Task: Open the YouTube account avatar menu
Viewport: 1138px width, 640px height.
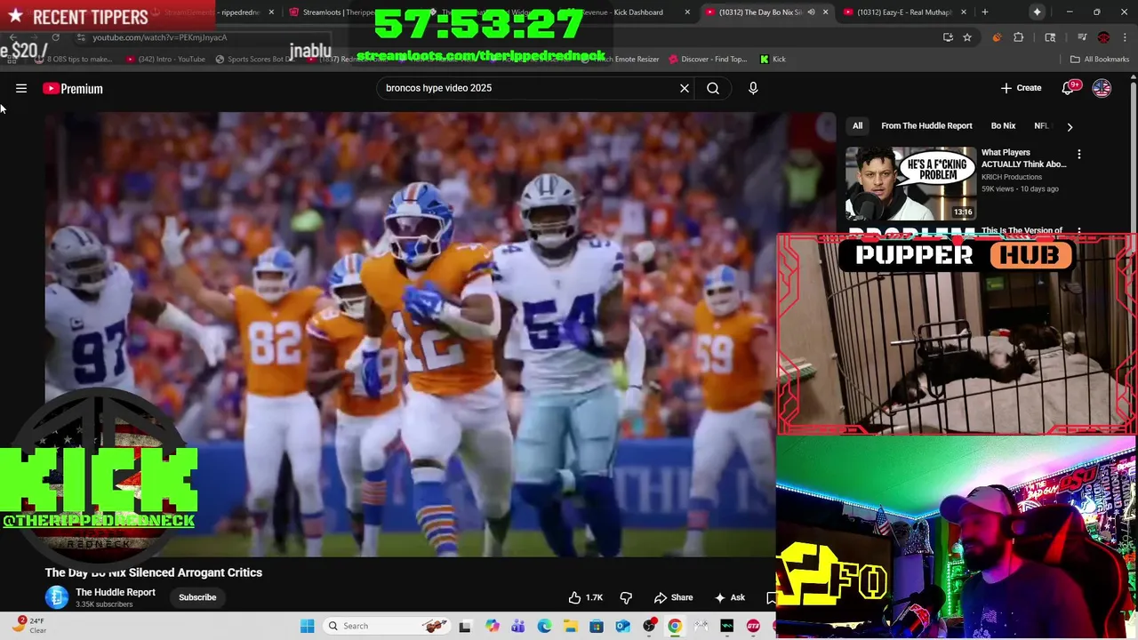Action: [1102, 88]
